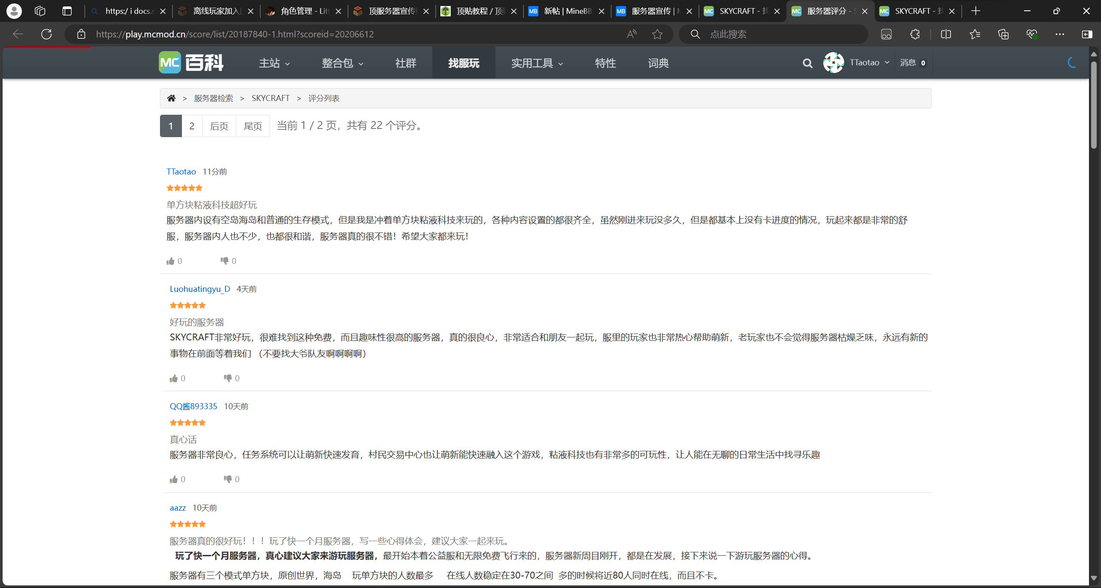Reload the page with refresh icon
Image resolution: width=1101 pixels, height=588 pixels.
pos(46,34)
